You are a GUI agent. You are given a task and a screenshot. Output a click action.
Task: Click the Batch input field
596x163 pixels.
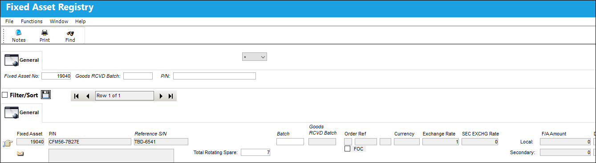click(x=290, y=142)
